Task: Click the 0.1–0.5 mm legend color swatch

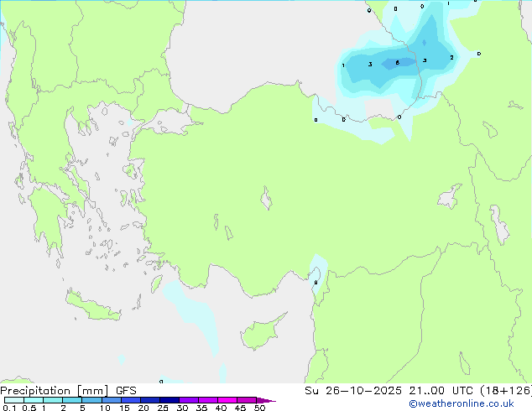Action: click(x=14, y=400)
